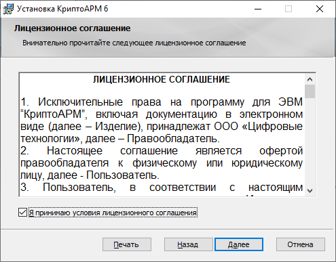Click the scroll up arrow of license text

[310, 79]
